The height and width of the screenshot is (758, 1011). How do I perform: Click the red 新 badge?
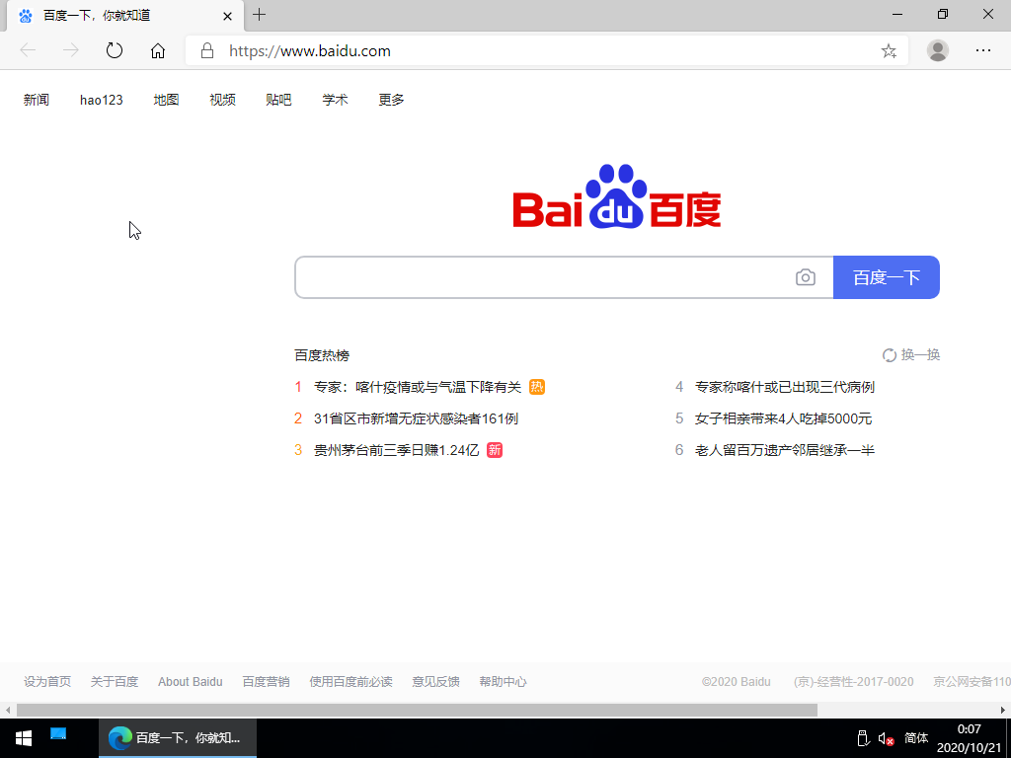495,450
